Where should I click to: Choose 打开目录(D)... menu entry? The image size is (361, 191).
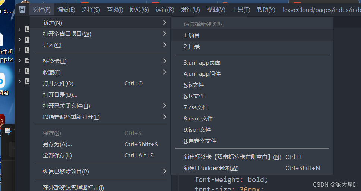pos(101,95)
